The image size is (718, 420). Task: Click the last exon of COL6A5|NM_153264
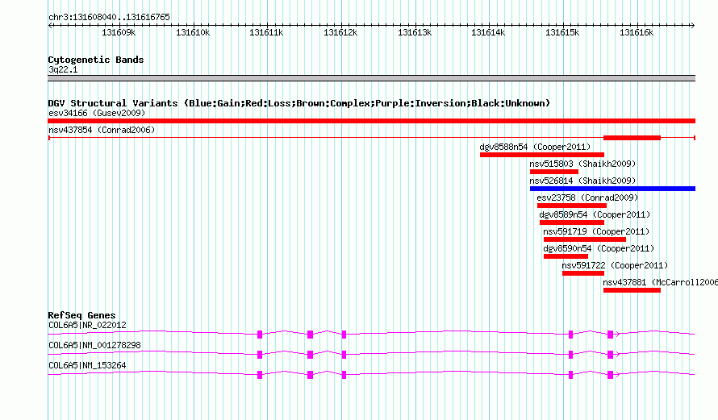click(x=610, y=375)
